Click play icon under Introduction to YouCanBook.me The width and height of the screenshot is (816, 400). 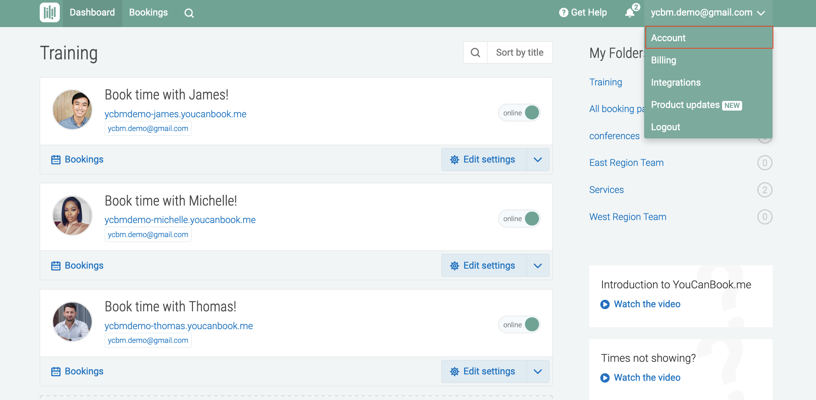[605, 304]
